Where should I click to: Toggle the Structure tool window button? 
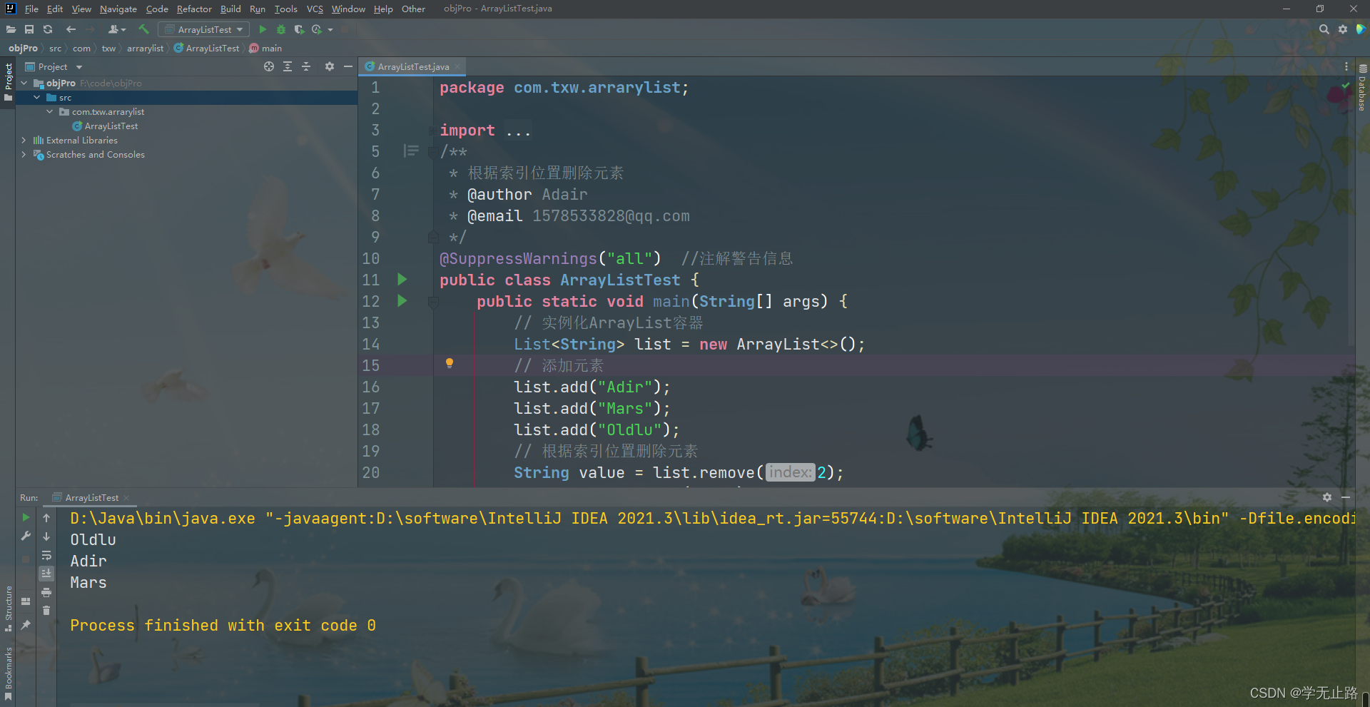coord(8,609)
